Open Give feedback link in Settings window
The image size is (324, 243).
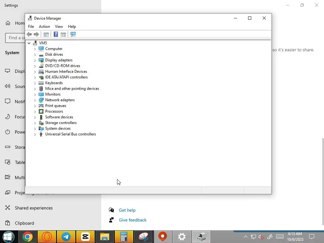click(133, 220)
